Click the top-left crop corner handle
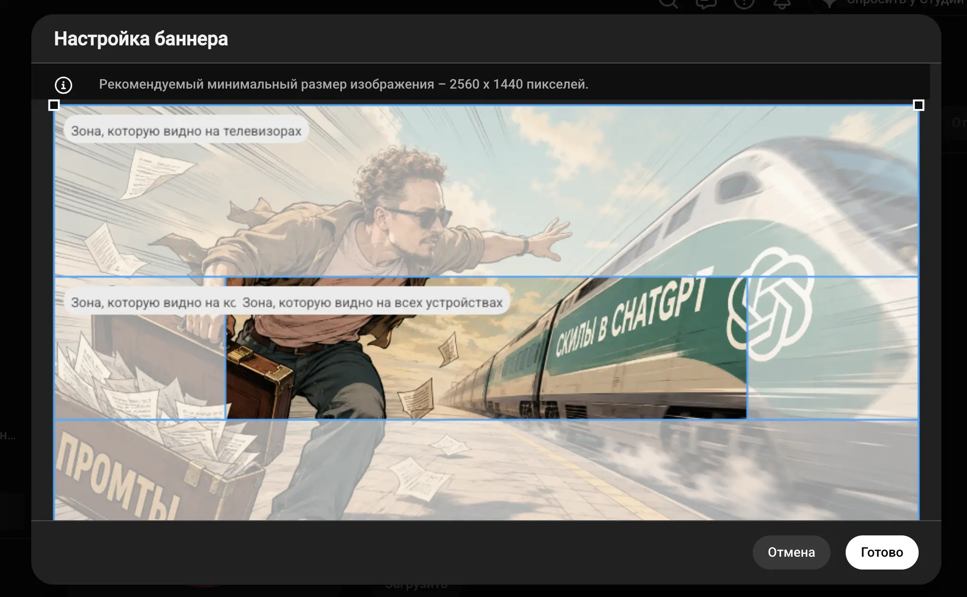Screen dimensions: 967x597 coord(54,105)
